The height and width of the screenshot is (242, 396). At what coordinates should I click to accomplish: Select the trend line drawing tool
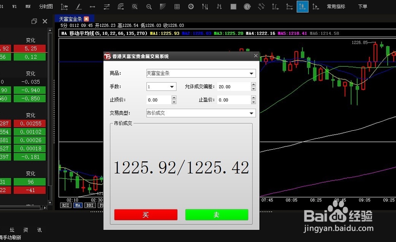78,7
